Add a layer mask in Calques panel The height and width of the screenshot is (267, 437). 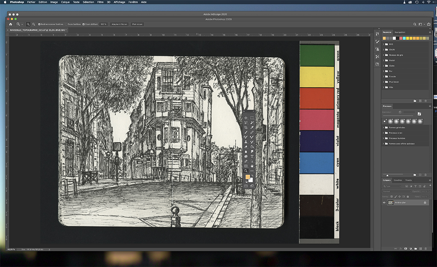tap(405, 249)
